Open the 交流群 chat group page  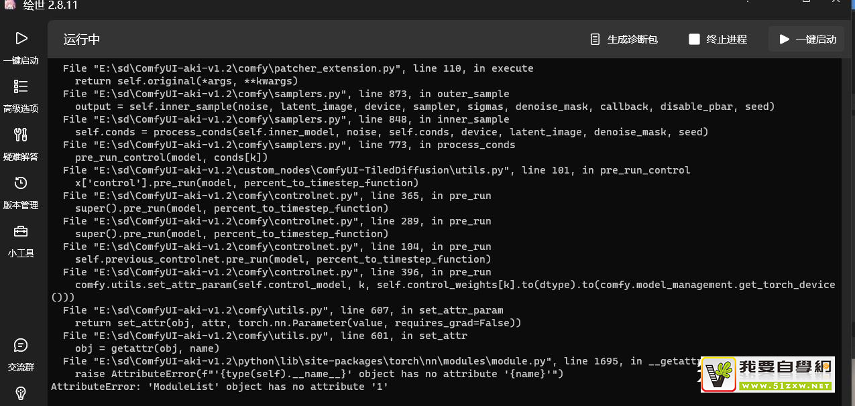21,354
